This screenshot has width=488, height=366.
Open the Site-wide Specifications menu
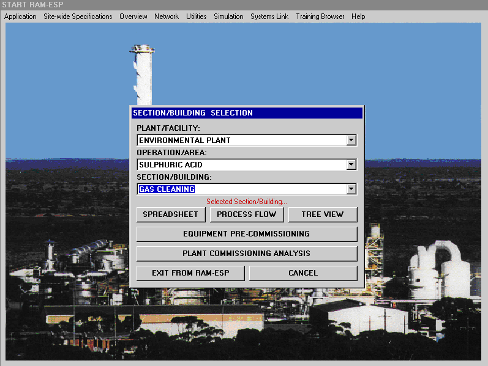pyautogui.click(x=78, y=16)
